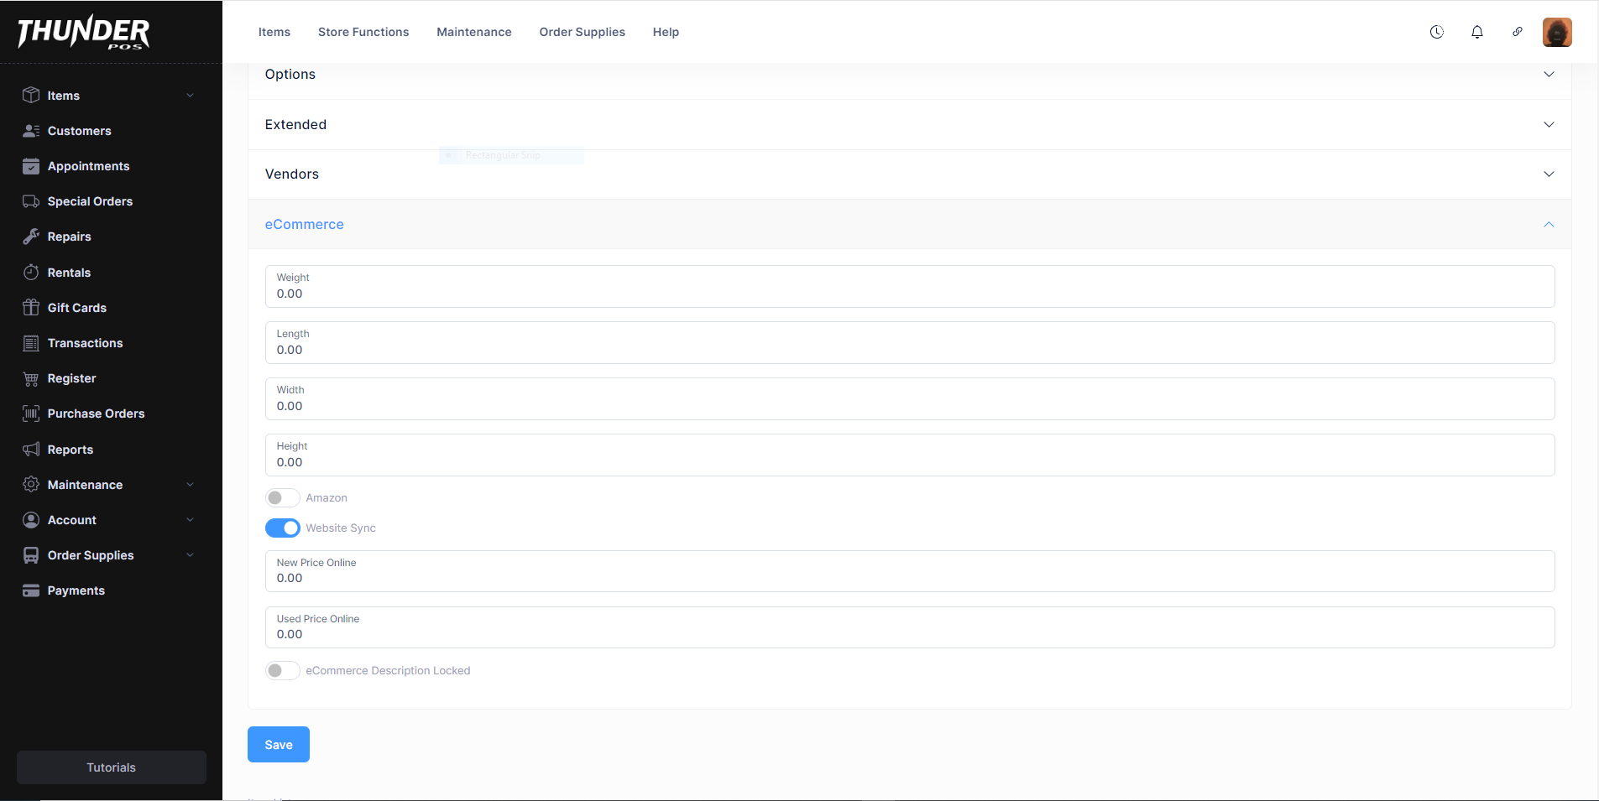Image resolution: width=1599 pixels, height=801 pixels.
Task: Disable Website Sync
Action: click(282, 528)
